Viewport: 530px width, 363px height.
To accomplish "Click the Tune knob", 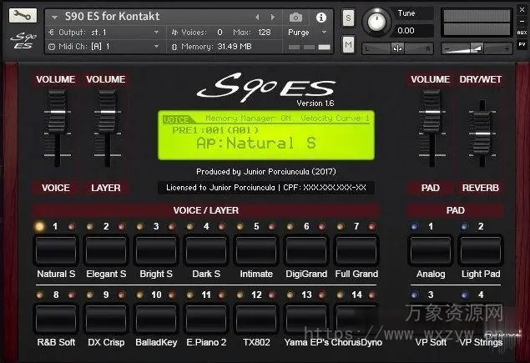I will click(x=376, y=22).
